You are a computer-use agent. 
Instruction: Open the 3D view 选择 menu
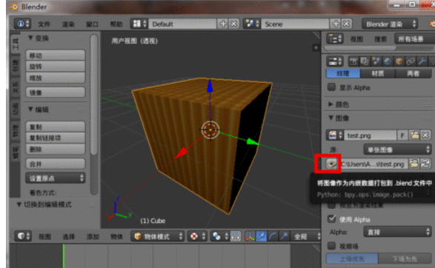point(68,237)
